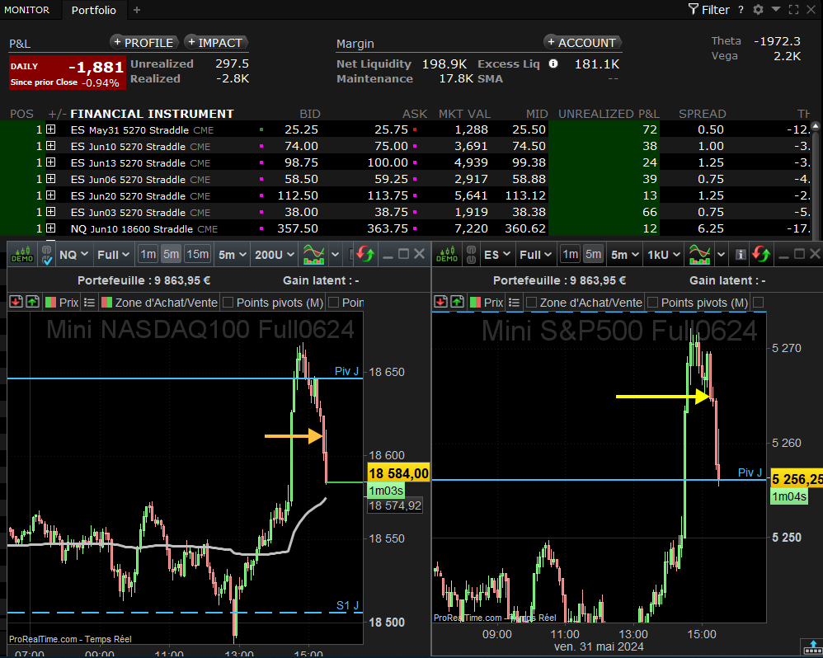Viewport: 823px width, 658px height.
Task: Open the 5m timeframe dropdown in NQ chart
Action: 232,255
